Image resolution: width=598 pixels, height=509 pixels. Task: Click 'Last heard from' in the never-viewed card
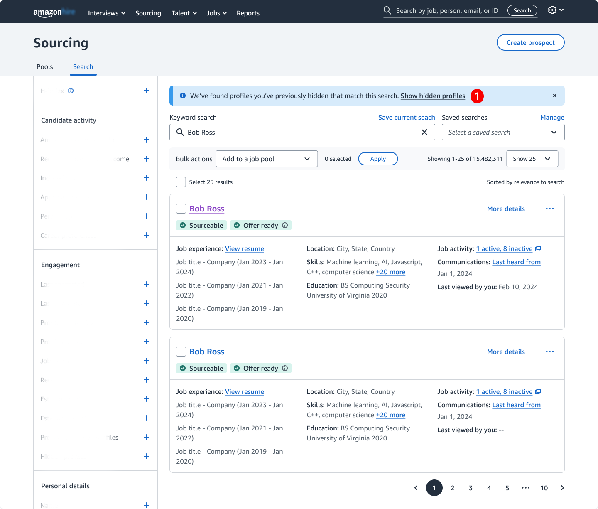point(517,405)
